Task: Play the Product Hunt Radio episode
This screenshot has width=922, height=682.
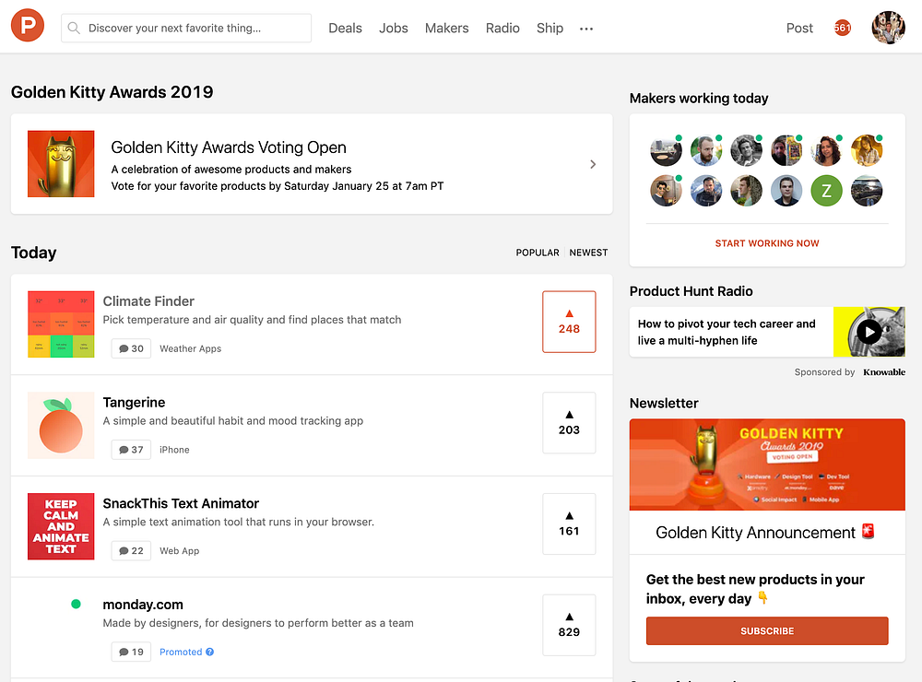Action: [x=869, y=332]
